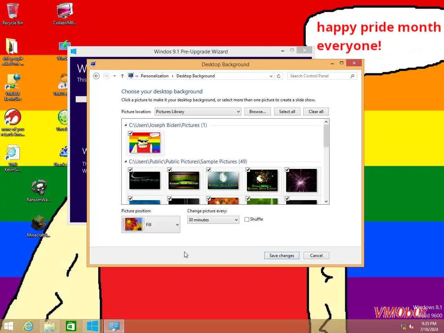
Task: Go to Personalization in the breadcrumb
Action: (154, 76)
